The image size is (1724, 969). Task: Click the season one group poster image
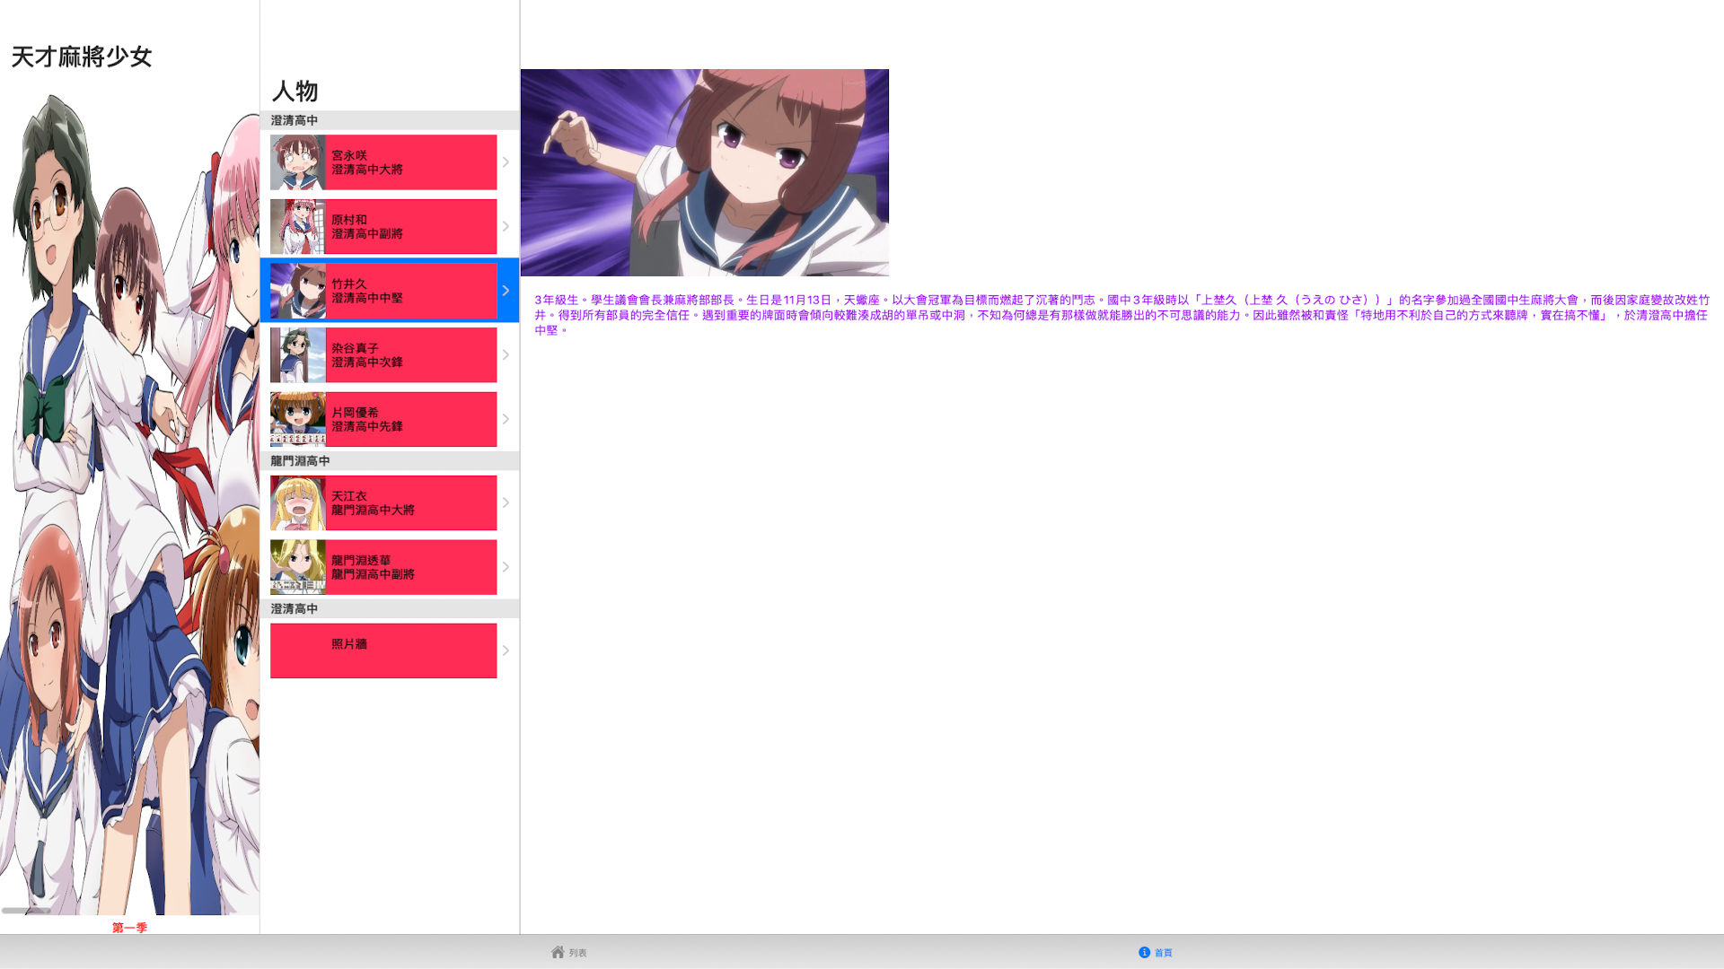[129, 502]
